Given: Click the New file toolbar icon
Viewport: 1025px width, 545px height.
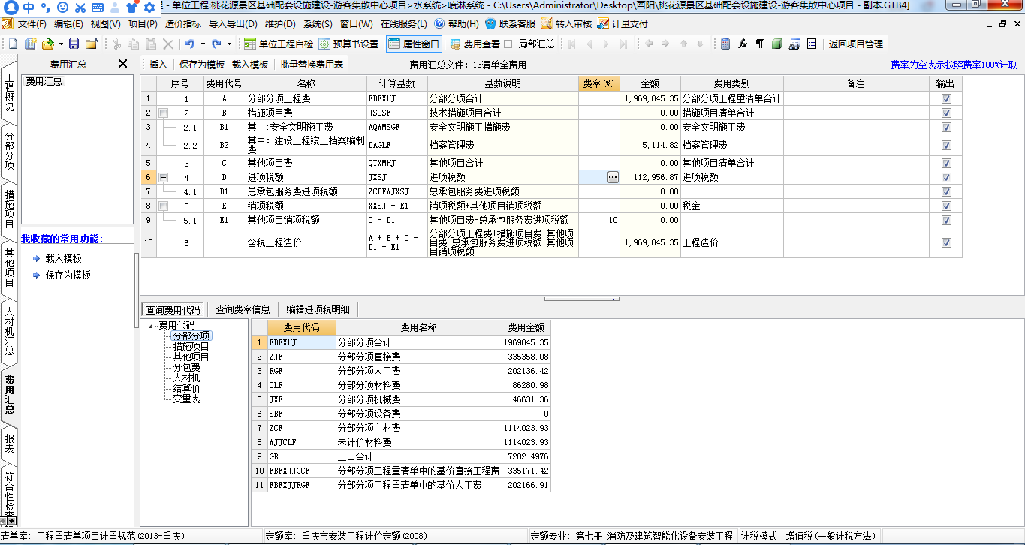Looking at the screenshot, I should click(14, 44).
